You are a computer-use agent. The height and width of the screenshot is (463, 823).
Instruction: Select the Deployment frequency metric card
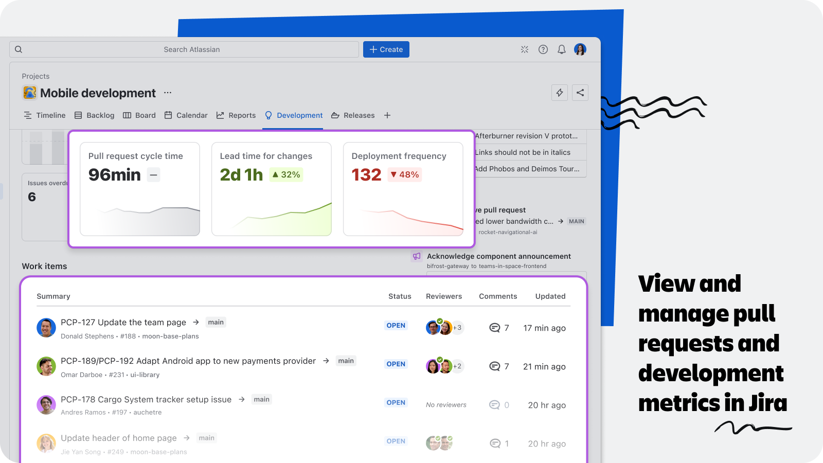pyautogui.click(x=403, y=189)
